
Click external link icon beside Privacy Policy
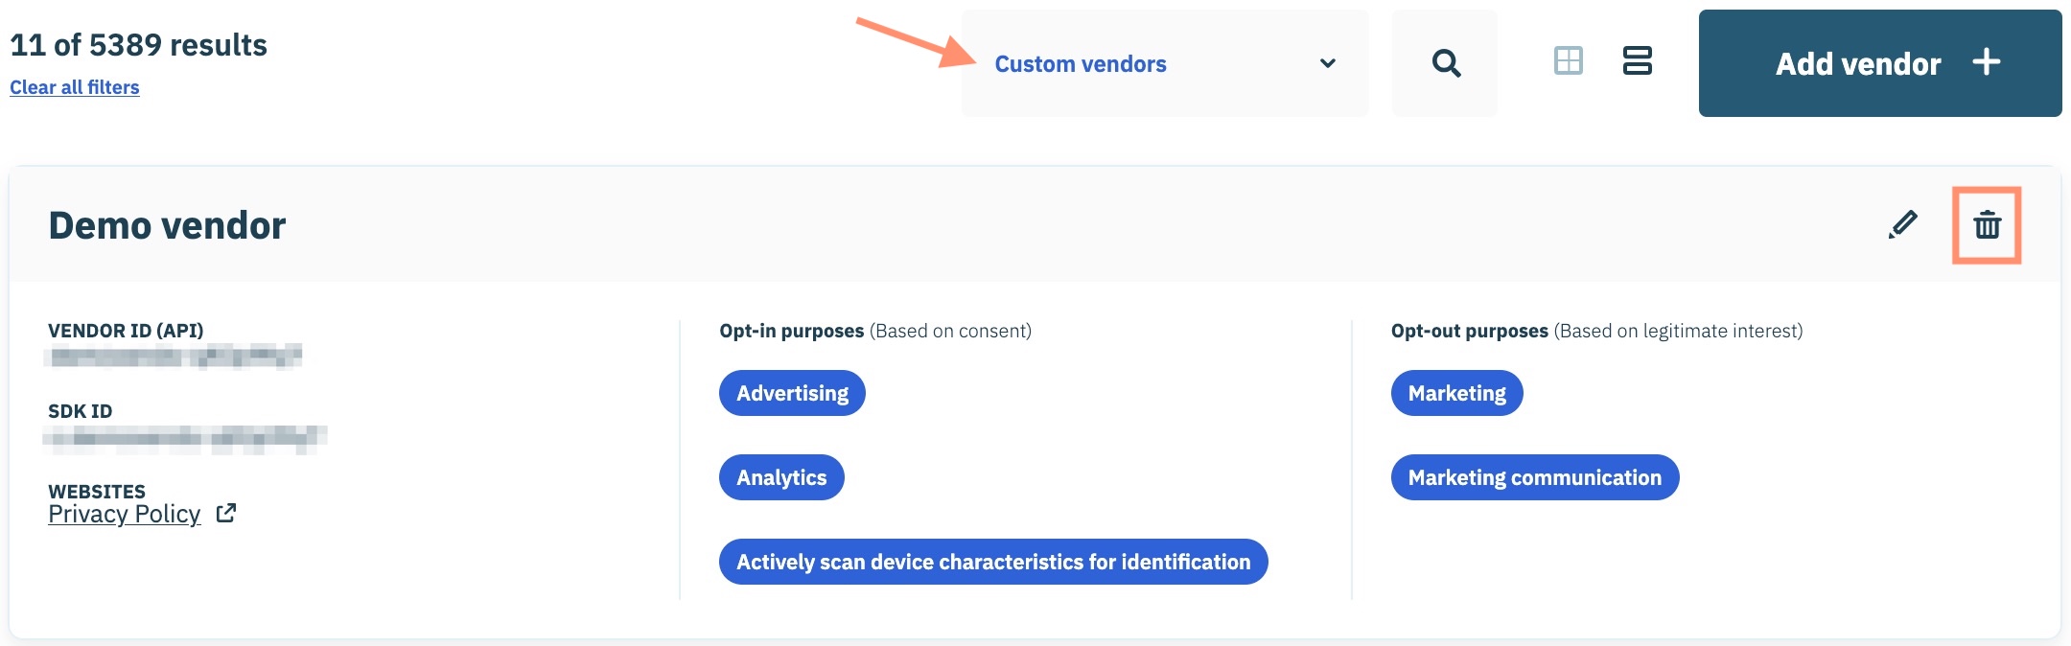coord(226,514)
